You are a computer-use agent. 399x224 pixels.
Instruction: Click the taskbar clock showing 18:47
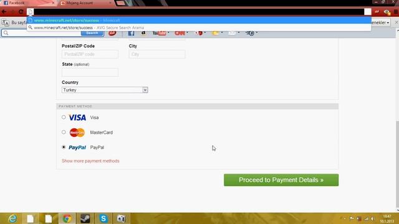[387, 218]
